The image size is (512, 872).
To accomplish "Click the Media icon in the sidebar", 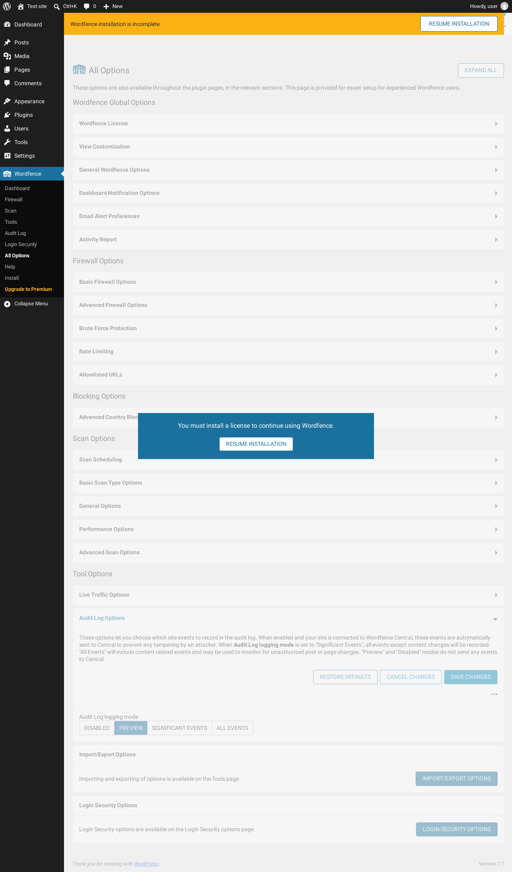I will 7,56.
